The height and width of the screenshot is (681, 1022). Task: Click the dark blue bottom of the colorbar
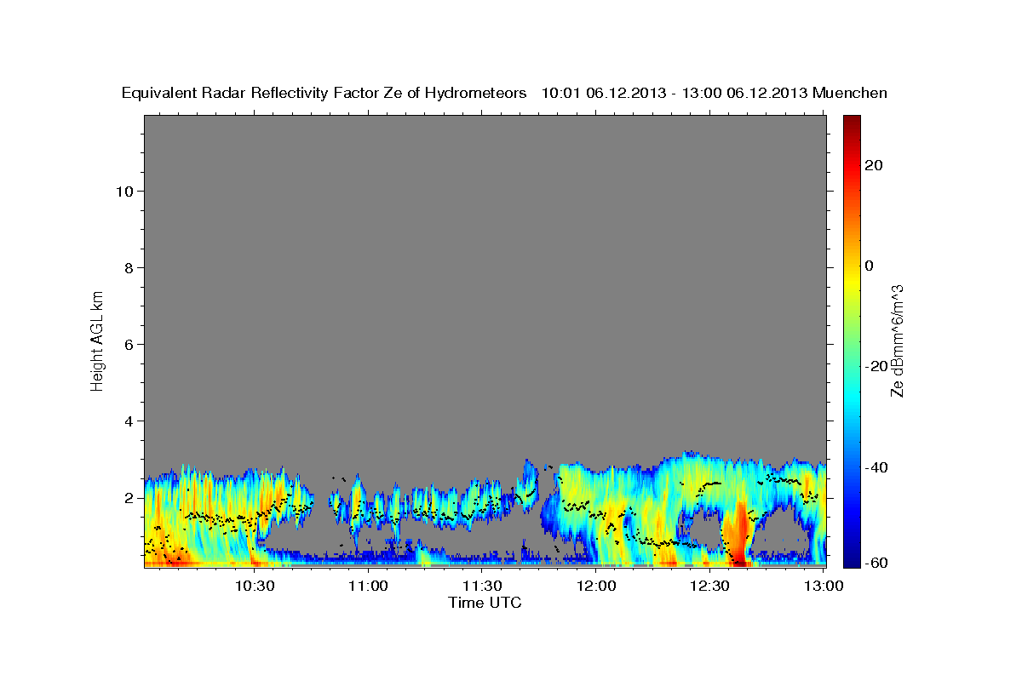851,559
